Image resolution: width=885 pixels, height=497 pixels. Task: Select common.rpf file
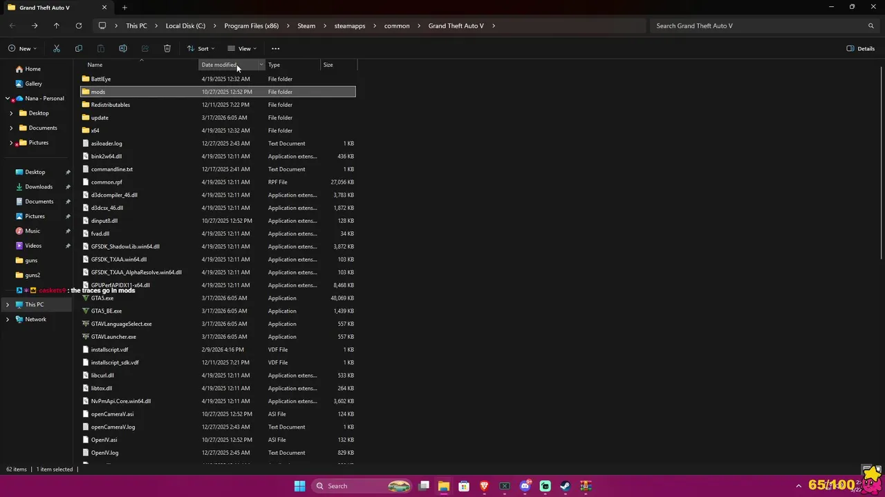click(218, 182)
